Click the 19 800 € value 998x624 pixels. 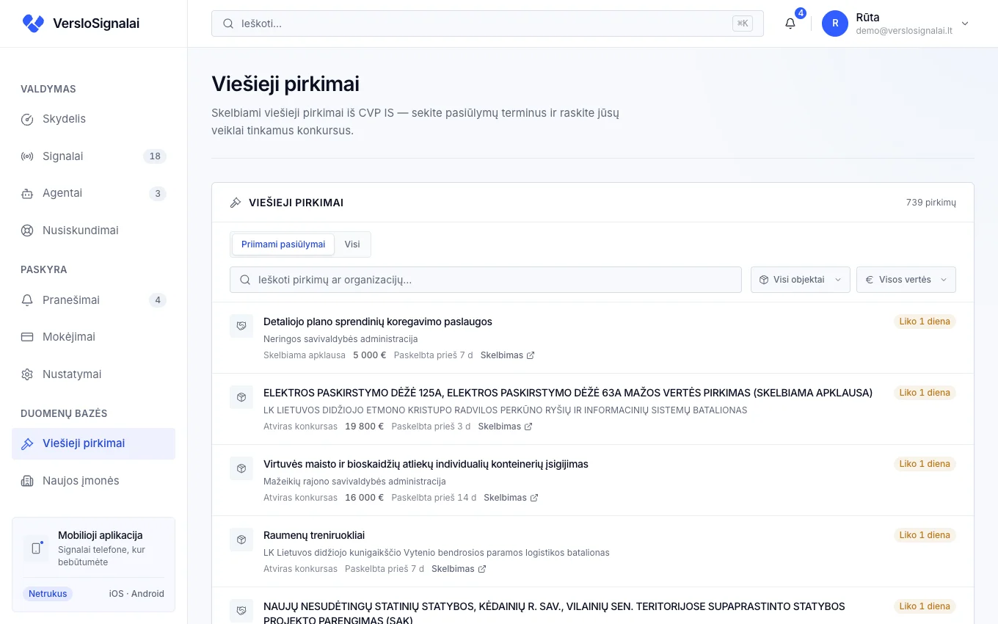[x=365, y=427]
